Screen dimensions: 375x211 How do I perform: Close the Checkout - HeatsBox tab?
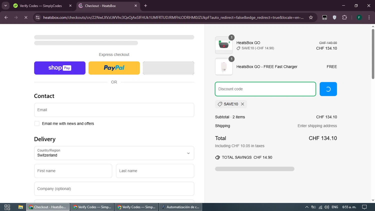click(136, 6)
